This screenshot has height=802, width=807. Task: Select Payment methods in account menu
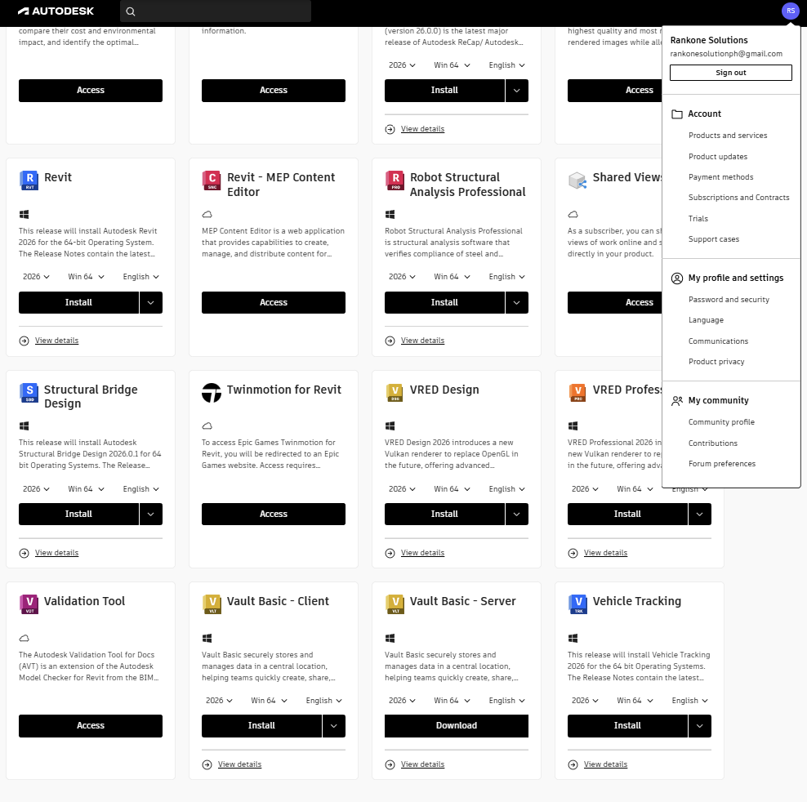[720, 177]
